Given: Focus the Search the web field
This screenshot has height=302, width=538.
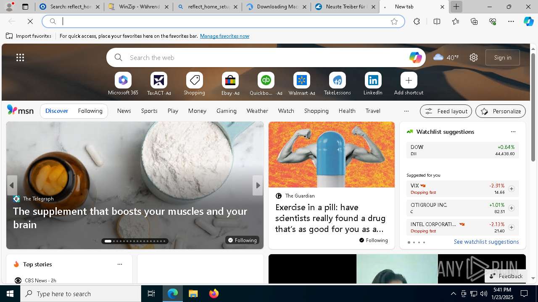Looking at the screenshot, I should 266,57.
